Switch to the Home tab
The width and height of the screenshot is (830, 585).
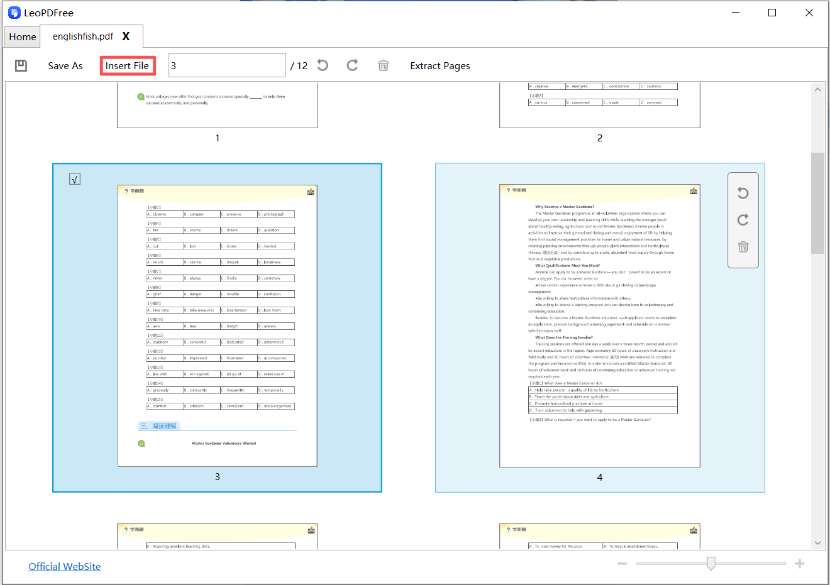point(21,36)
